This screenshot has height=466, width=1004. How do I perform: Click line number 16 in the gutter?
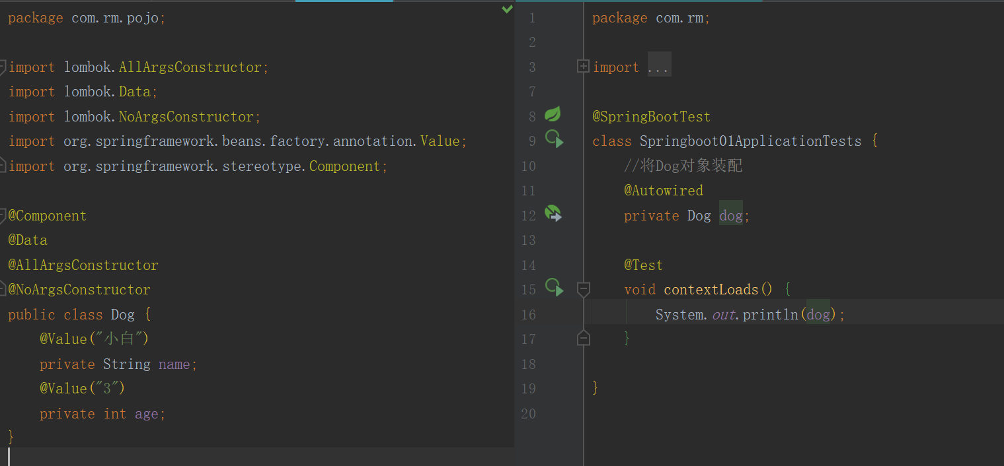pos(527,315)
